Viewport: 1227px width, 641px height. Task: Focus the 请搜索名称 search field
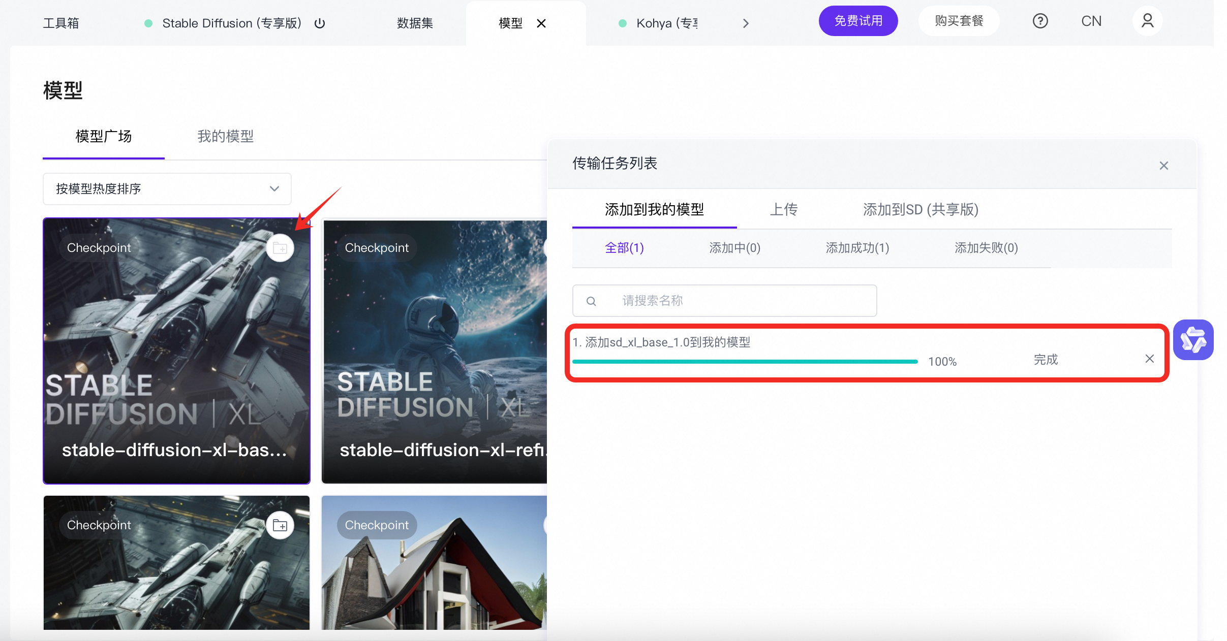coord(737,301)
